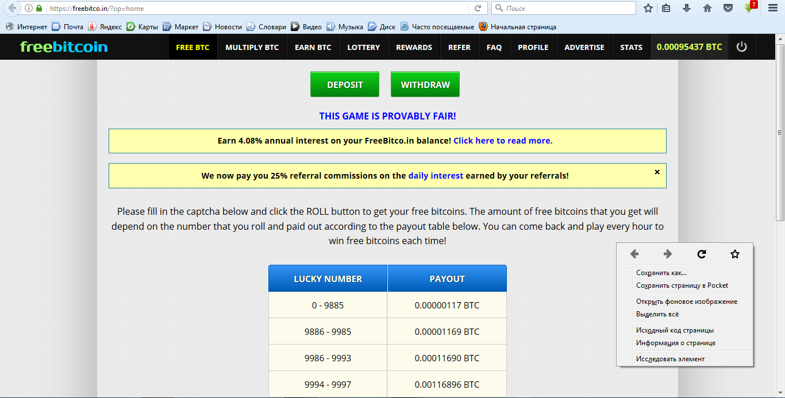
Task: Click the 0.00095437 BTC balance
Action: click(689, 47)
